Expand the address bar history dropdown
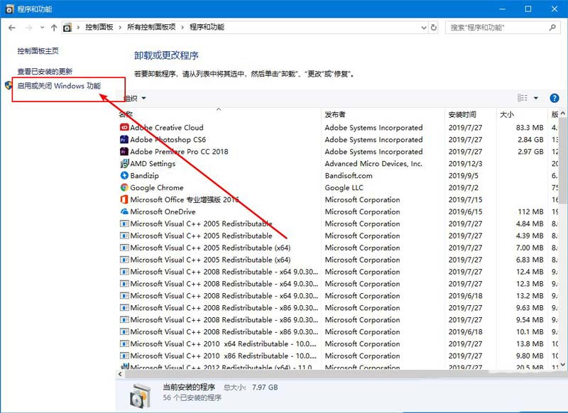Image resolution: width=568 pixels, height=413 pixels. click(x=424, y=28)
